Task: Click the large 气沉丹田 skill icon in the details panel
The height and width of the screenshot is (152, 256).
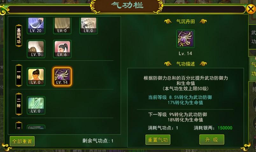Action: coord(185,39)
